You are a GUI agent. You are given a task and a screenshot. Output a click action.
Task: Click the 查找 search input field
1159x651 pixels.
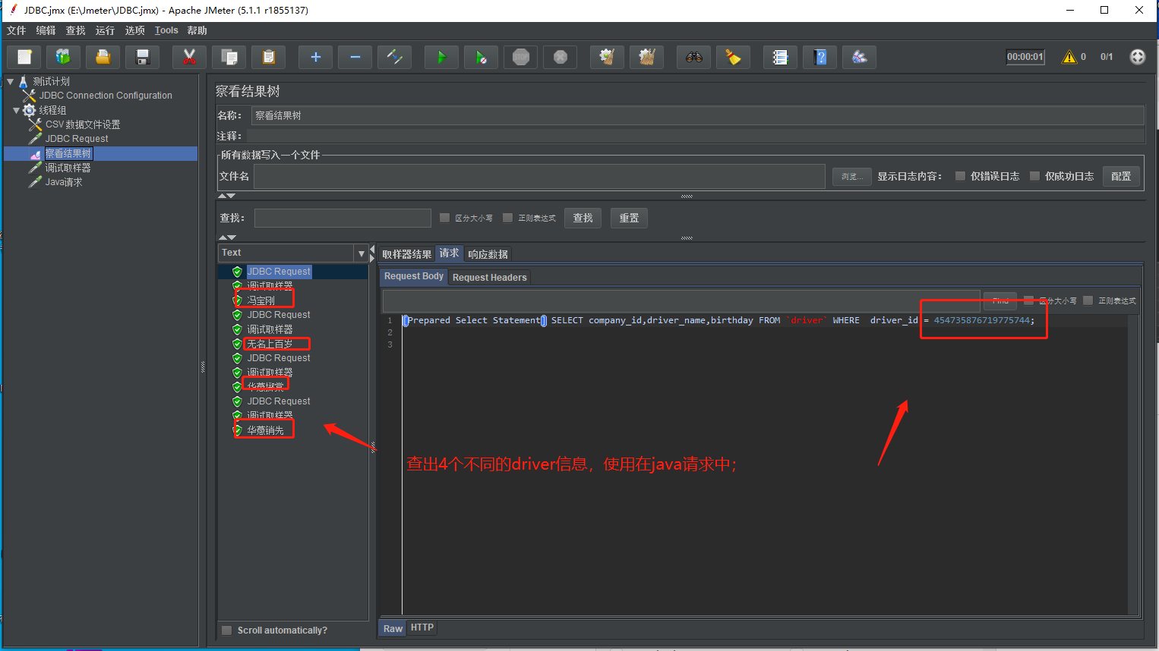point(343,218)
